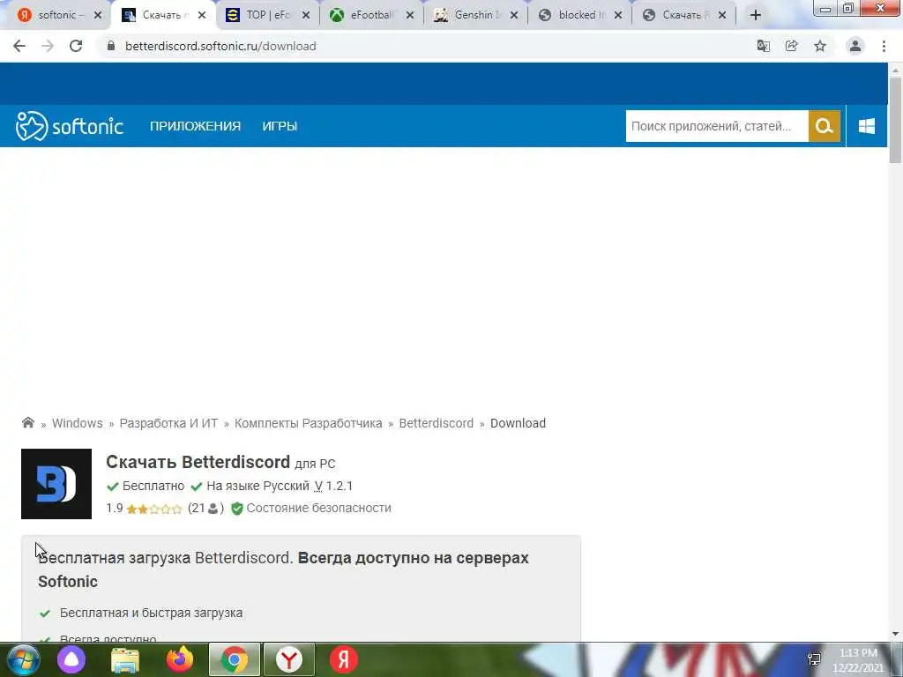This screenshot has height=677, width=903.
Task: Close the softonic tab
Action: [x=98, y=15]
